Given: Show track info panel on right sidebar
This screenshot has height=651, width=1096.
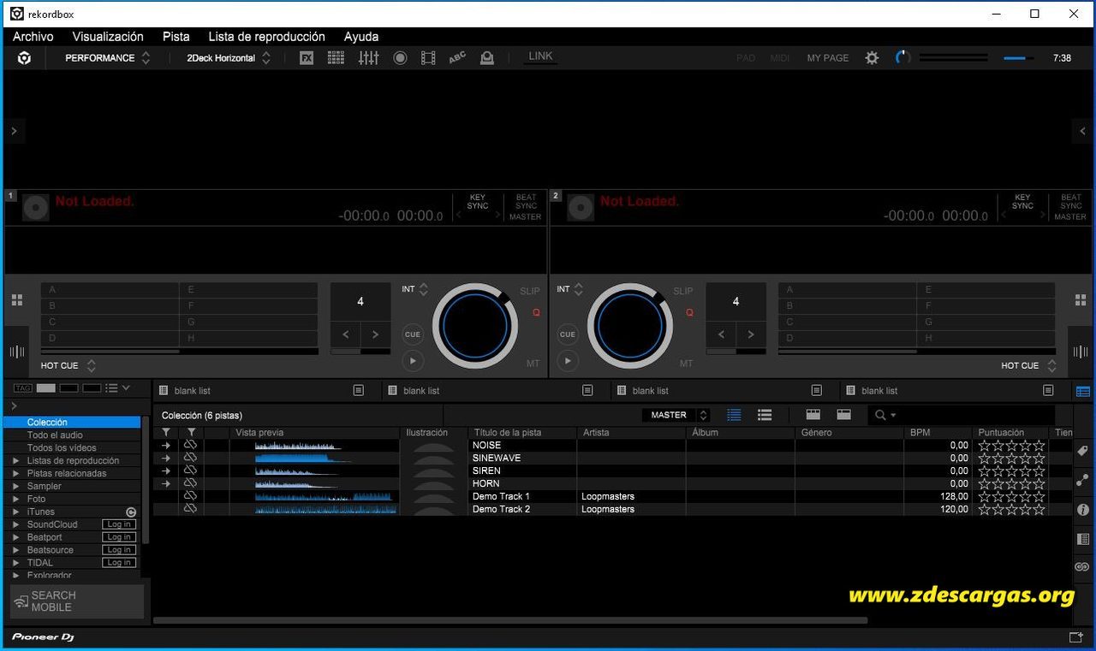Looking at the screenshot, I should pyautogui.click(x=1082, y=510).
